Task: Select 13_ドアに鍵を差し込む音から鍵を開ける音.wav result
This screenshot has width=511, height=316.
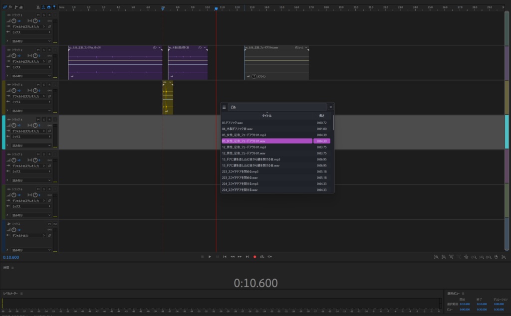Action: tap(275, 165)
